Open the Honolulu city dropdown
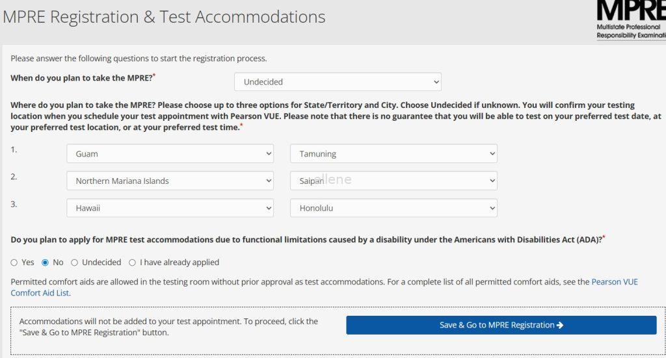The image size is (666, 358). click(393, 208)
